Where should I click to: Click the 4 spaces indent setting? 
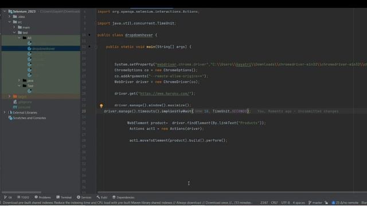299,203
